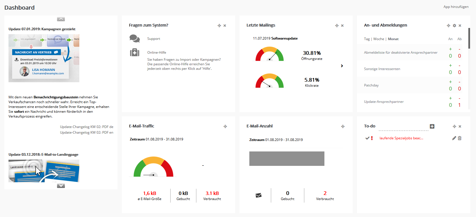Mark laufende Spezialjobs to-do as done
Viewport: 476px width, 217px height.
[367, 138]
